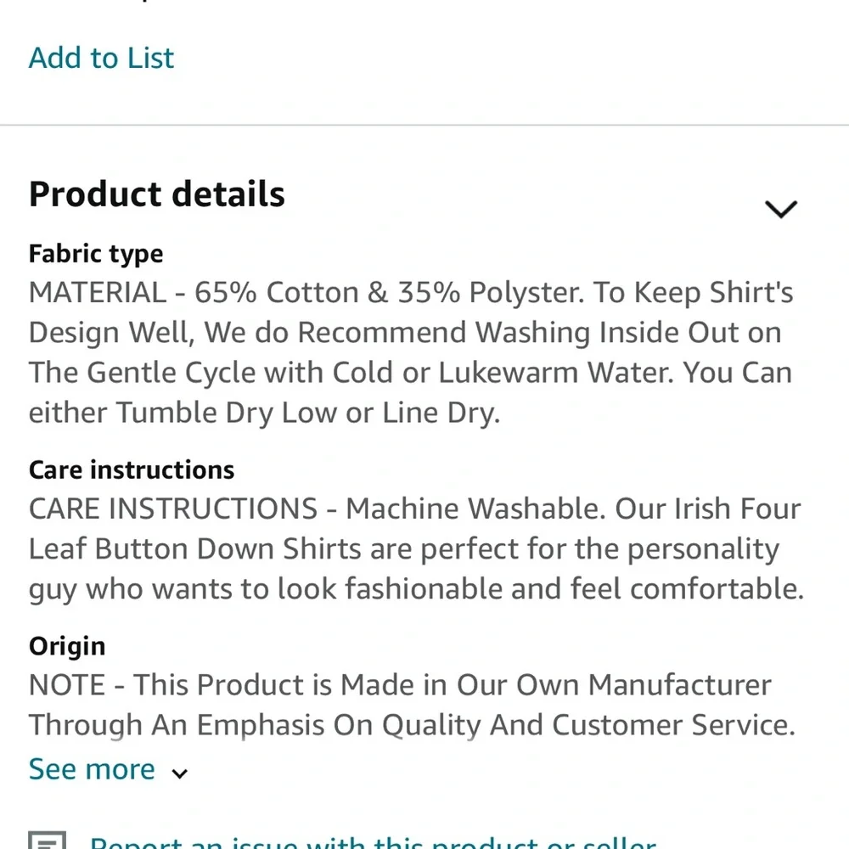Click the Tumble Dry Low or Line Dry text
This screenshot has width=849, height=849.
click(307, 413)
